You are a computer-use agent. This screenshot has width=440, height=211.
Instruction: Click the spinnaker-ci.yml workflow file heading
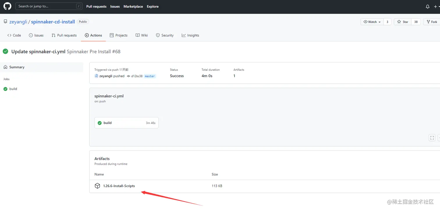109,96
